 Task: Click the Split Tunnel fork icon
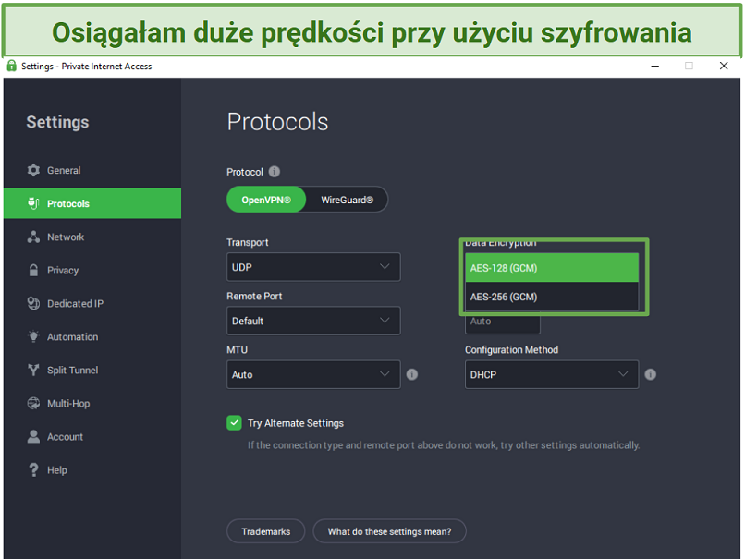[x=33, y=370]
